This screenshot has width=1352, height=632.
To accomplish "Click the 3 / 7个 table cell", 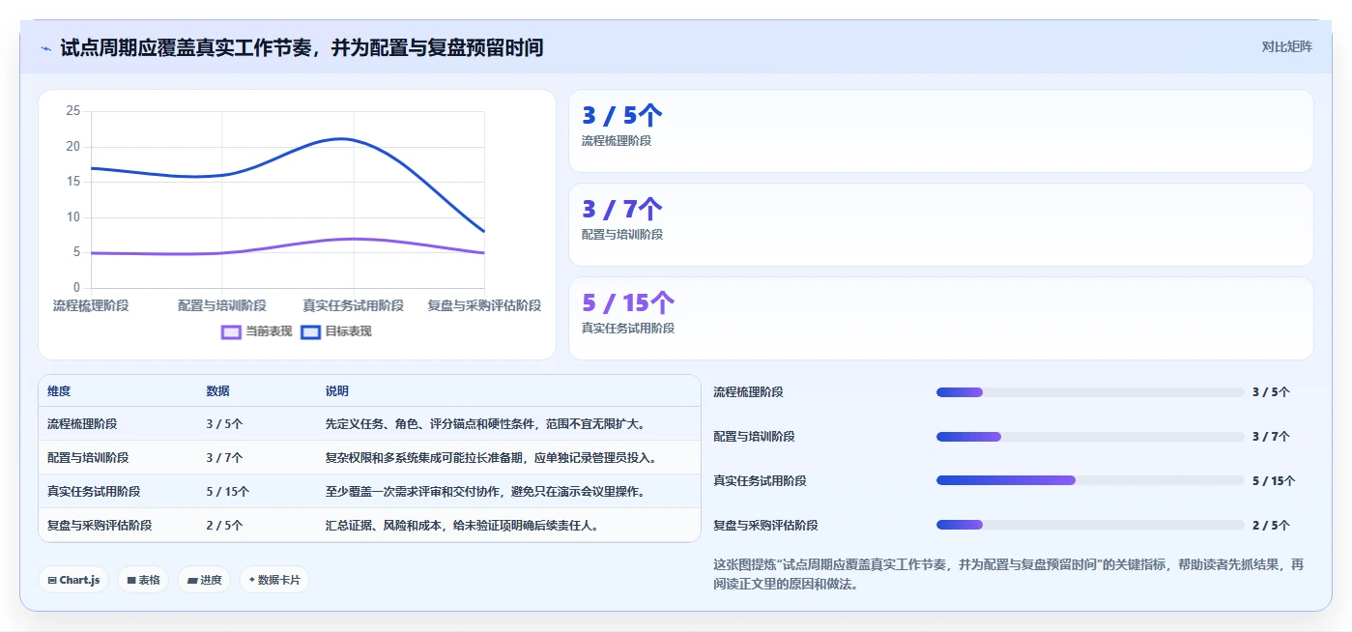I will 224,458.
